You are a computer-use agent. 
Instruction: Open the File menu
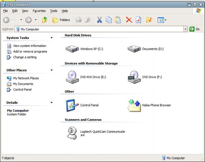click(5, 11)
